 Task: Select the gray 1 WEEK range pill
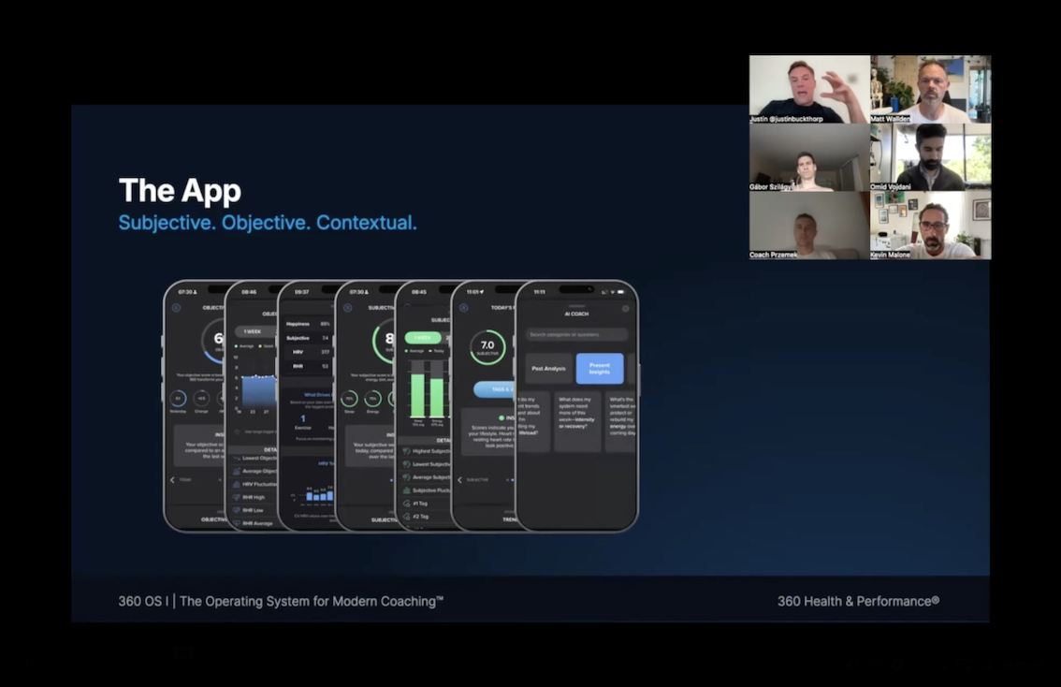pos(253,331)
